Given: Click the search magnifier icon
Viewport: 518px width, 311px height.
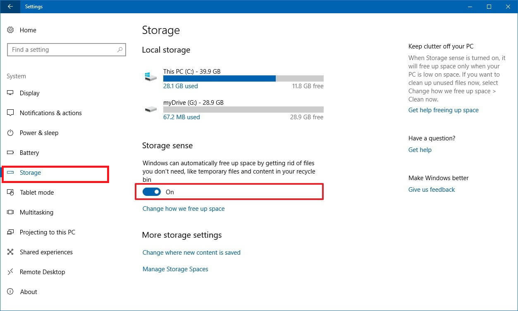Looking at the screenshot, I should click(x=120, y=50).
